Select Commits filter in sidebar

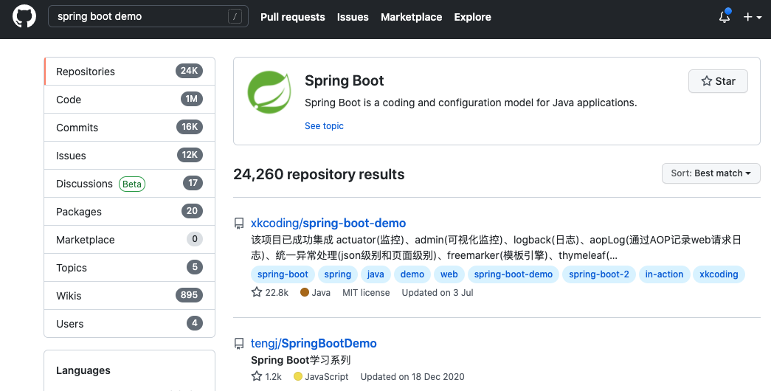click(129, 128)
